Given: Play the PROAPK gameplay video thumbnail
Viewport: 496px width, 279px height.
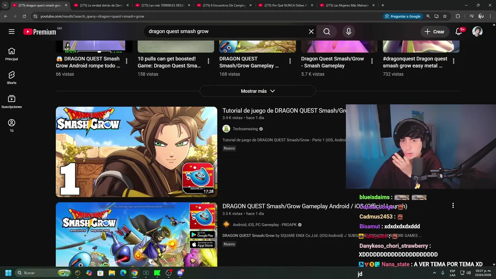Looking at the screenshot, I should [x=136, y=234].
